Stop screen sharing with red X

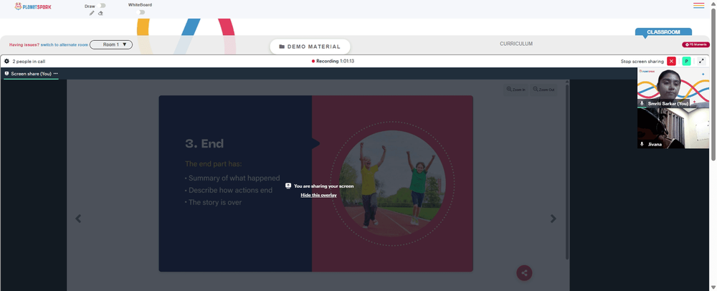click(671, 61)
